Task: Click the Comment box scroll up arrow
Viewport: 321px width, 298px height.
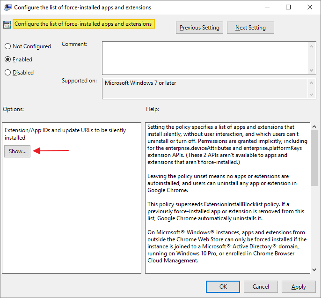Action: click(x=313, y=45)
